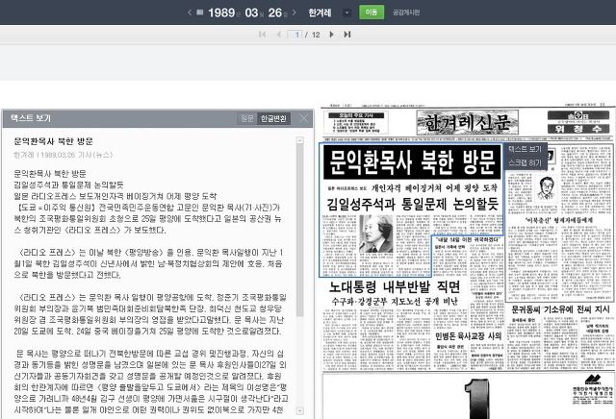
Task: Open the calendar date picker icon
Action: [199, 12]
